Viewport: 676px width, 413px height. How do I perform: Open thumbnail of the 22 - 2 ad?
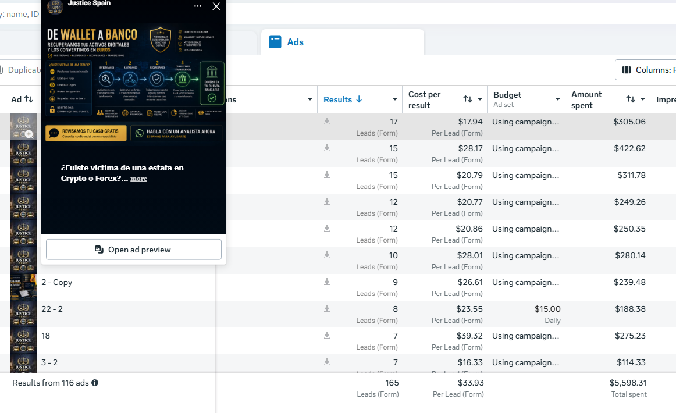tap(23, 314)
